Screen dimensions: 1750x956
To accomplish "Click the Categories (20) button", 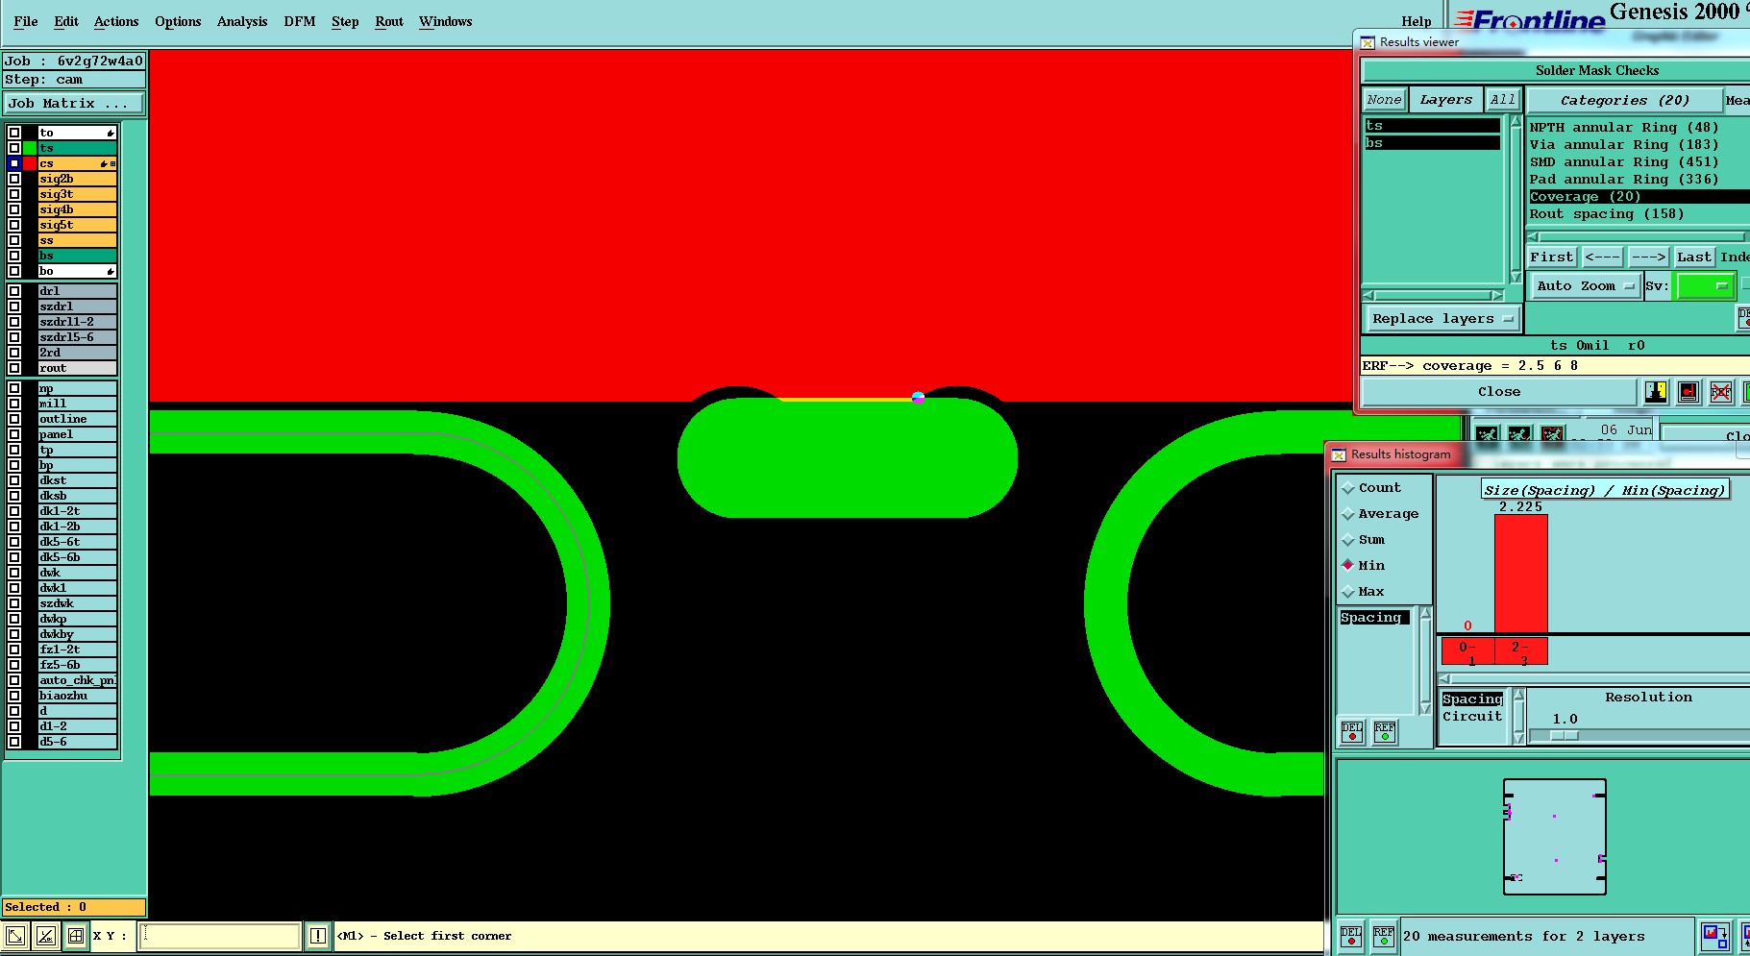I will [x=1624, y=100].
